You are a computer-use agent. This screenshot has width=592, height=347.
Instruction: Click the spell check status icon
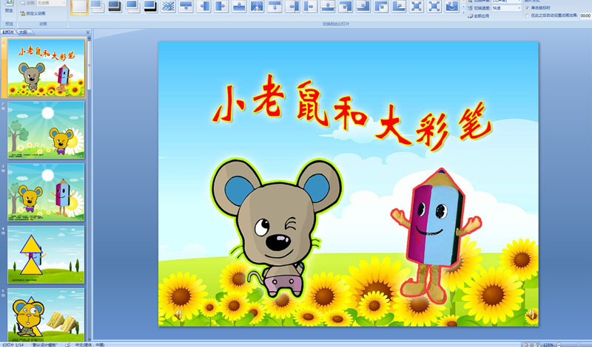67,345
